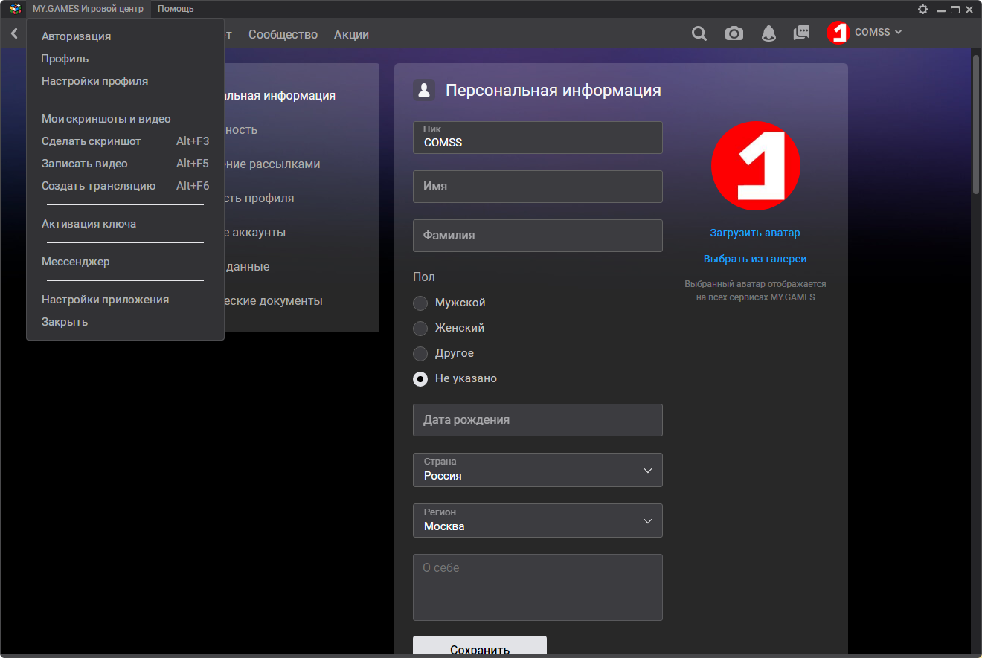Click the large red profile avatar
The width and height of the screenshot is (982, 658).
tap(755, 166)
